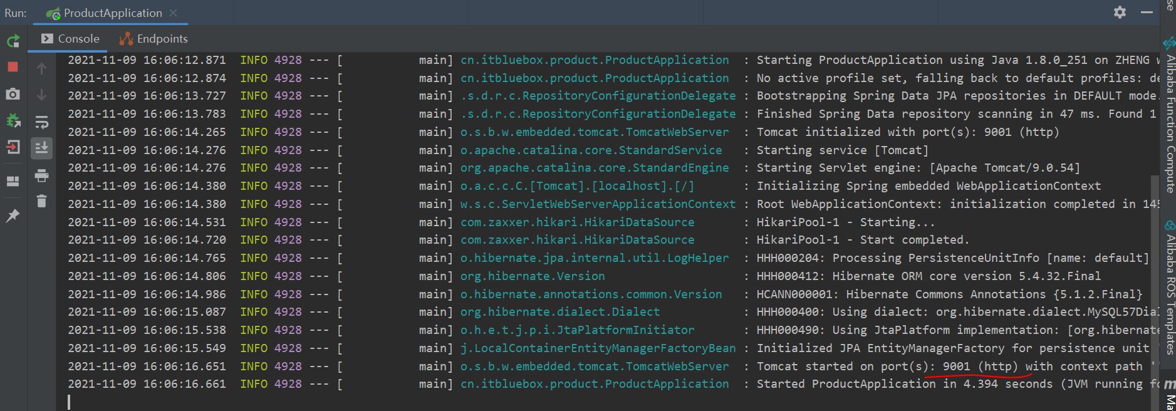Switch to the Endpoints tab
This screenshot has height=411, width=1176.
[154, 39]
